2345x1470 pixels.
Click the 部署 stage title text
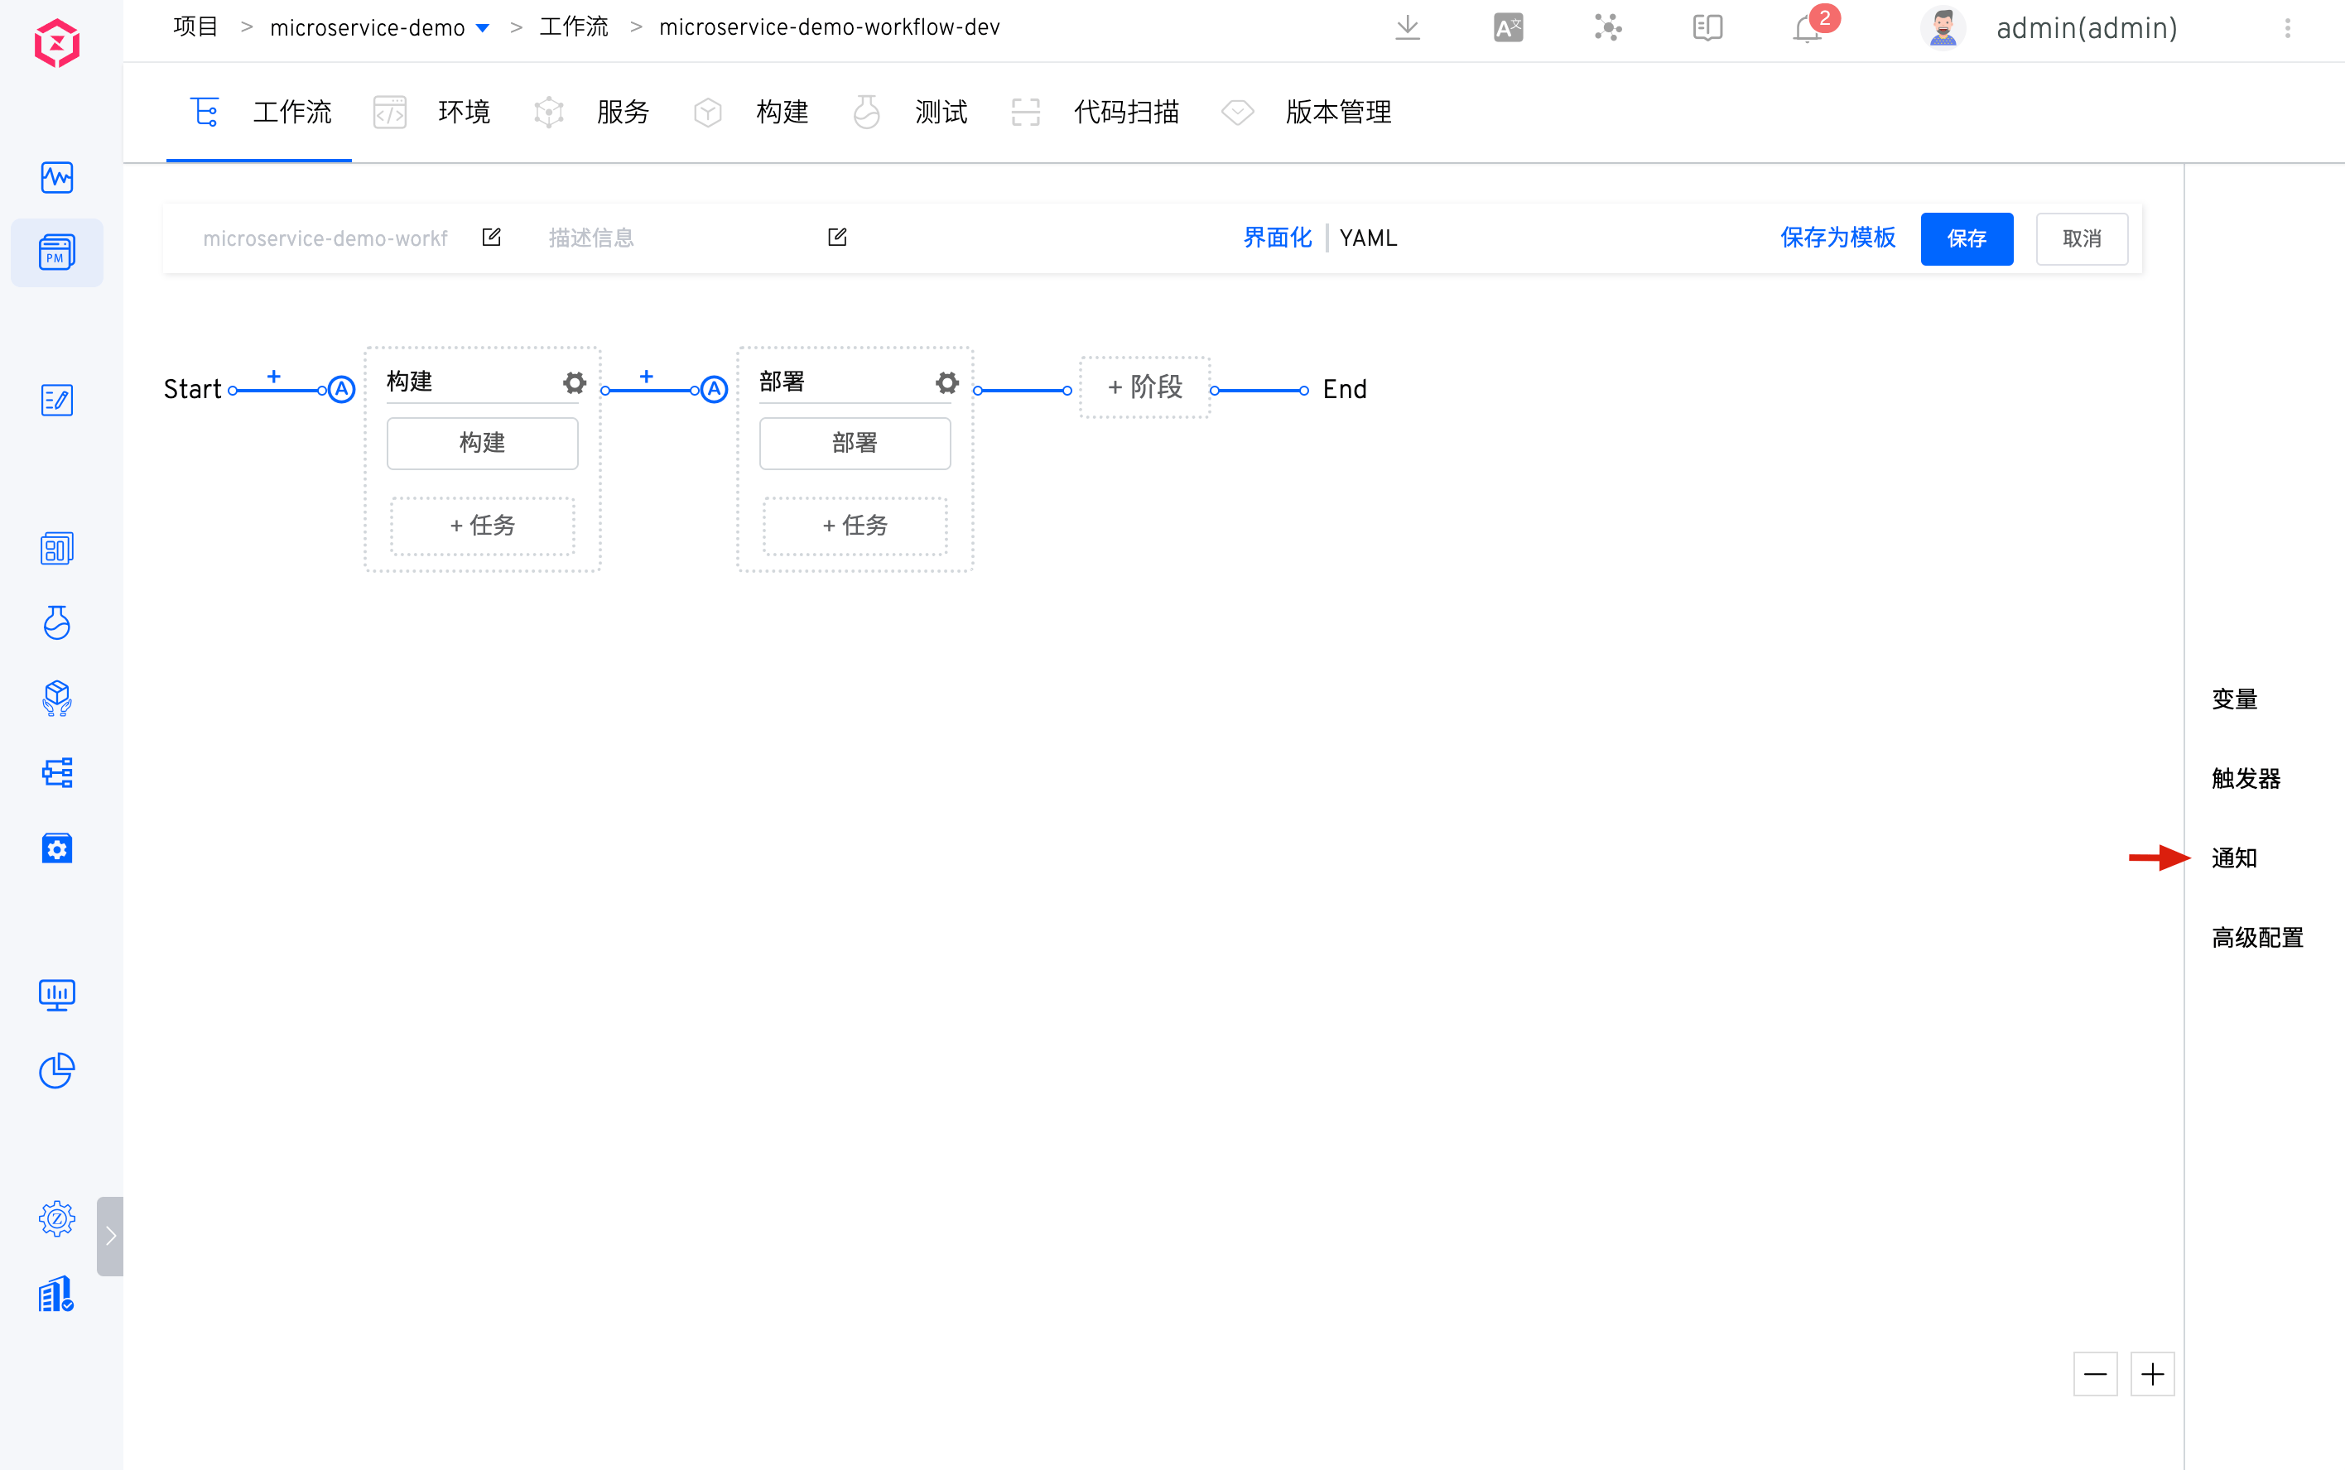[x=782, y=382]
